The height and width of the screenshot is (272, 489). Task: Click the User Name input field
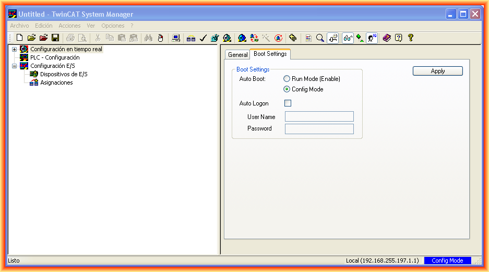tap(319, 117)
